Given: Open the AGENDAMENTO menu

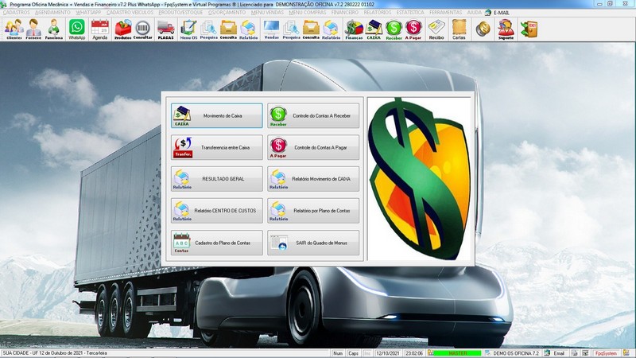Looking at the screenshot, I should pyautogui.click(x=52, y=13).
